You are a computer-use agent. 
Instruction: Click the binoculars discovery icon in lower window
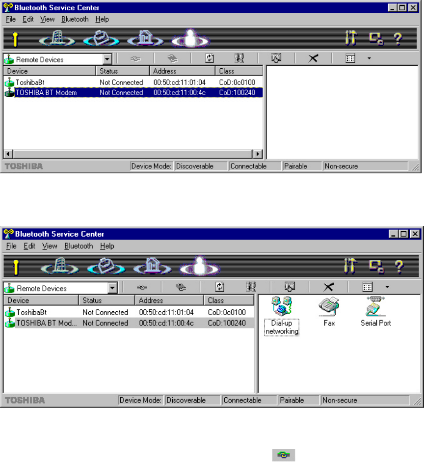coord(251,287)
